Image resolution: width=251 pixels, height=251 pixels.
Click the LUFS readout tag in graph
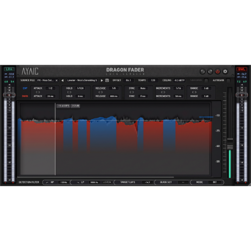click(x=63, y=106)
